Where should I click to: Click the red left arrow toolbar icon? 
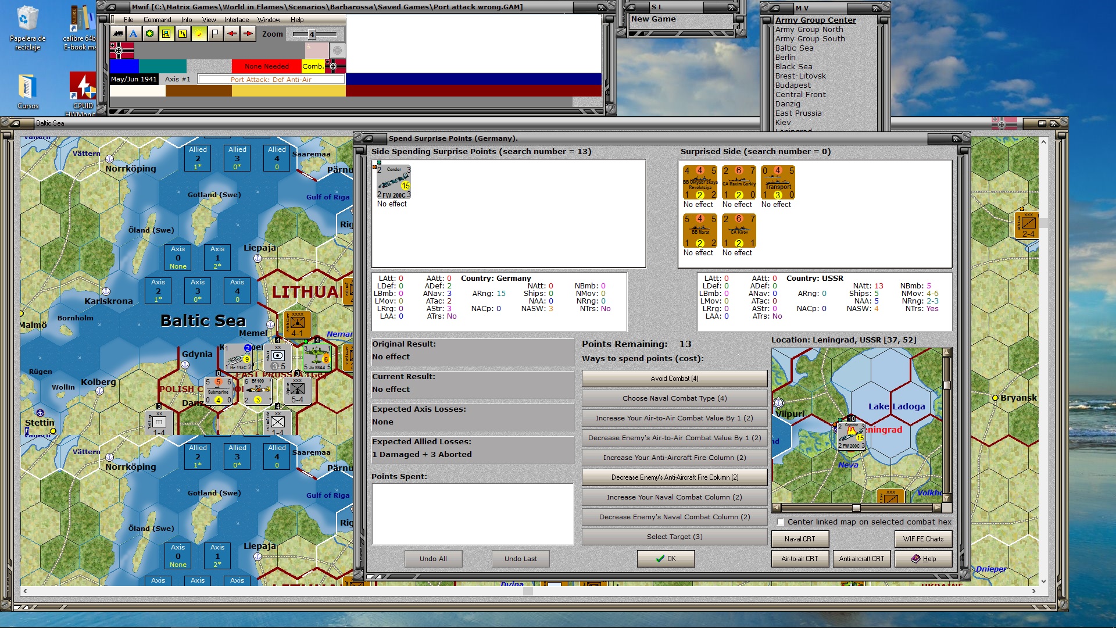(x=231, y=34)
